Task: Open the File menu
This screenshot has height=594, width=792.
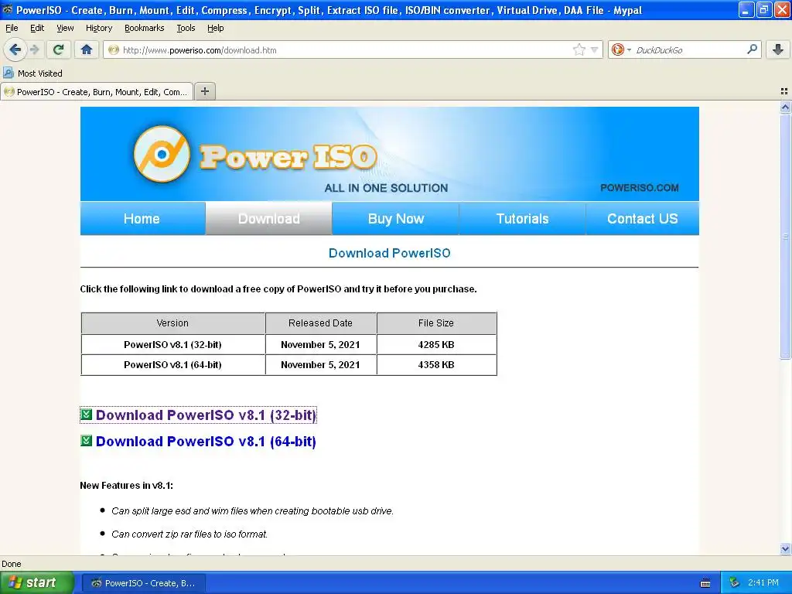Action: pyautogui.click(x=12, y=28)
